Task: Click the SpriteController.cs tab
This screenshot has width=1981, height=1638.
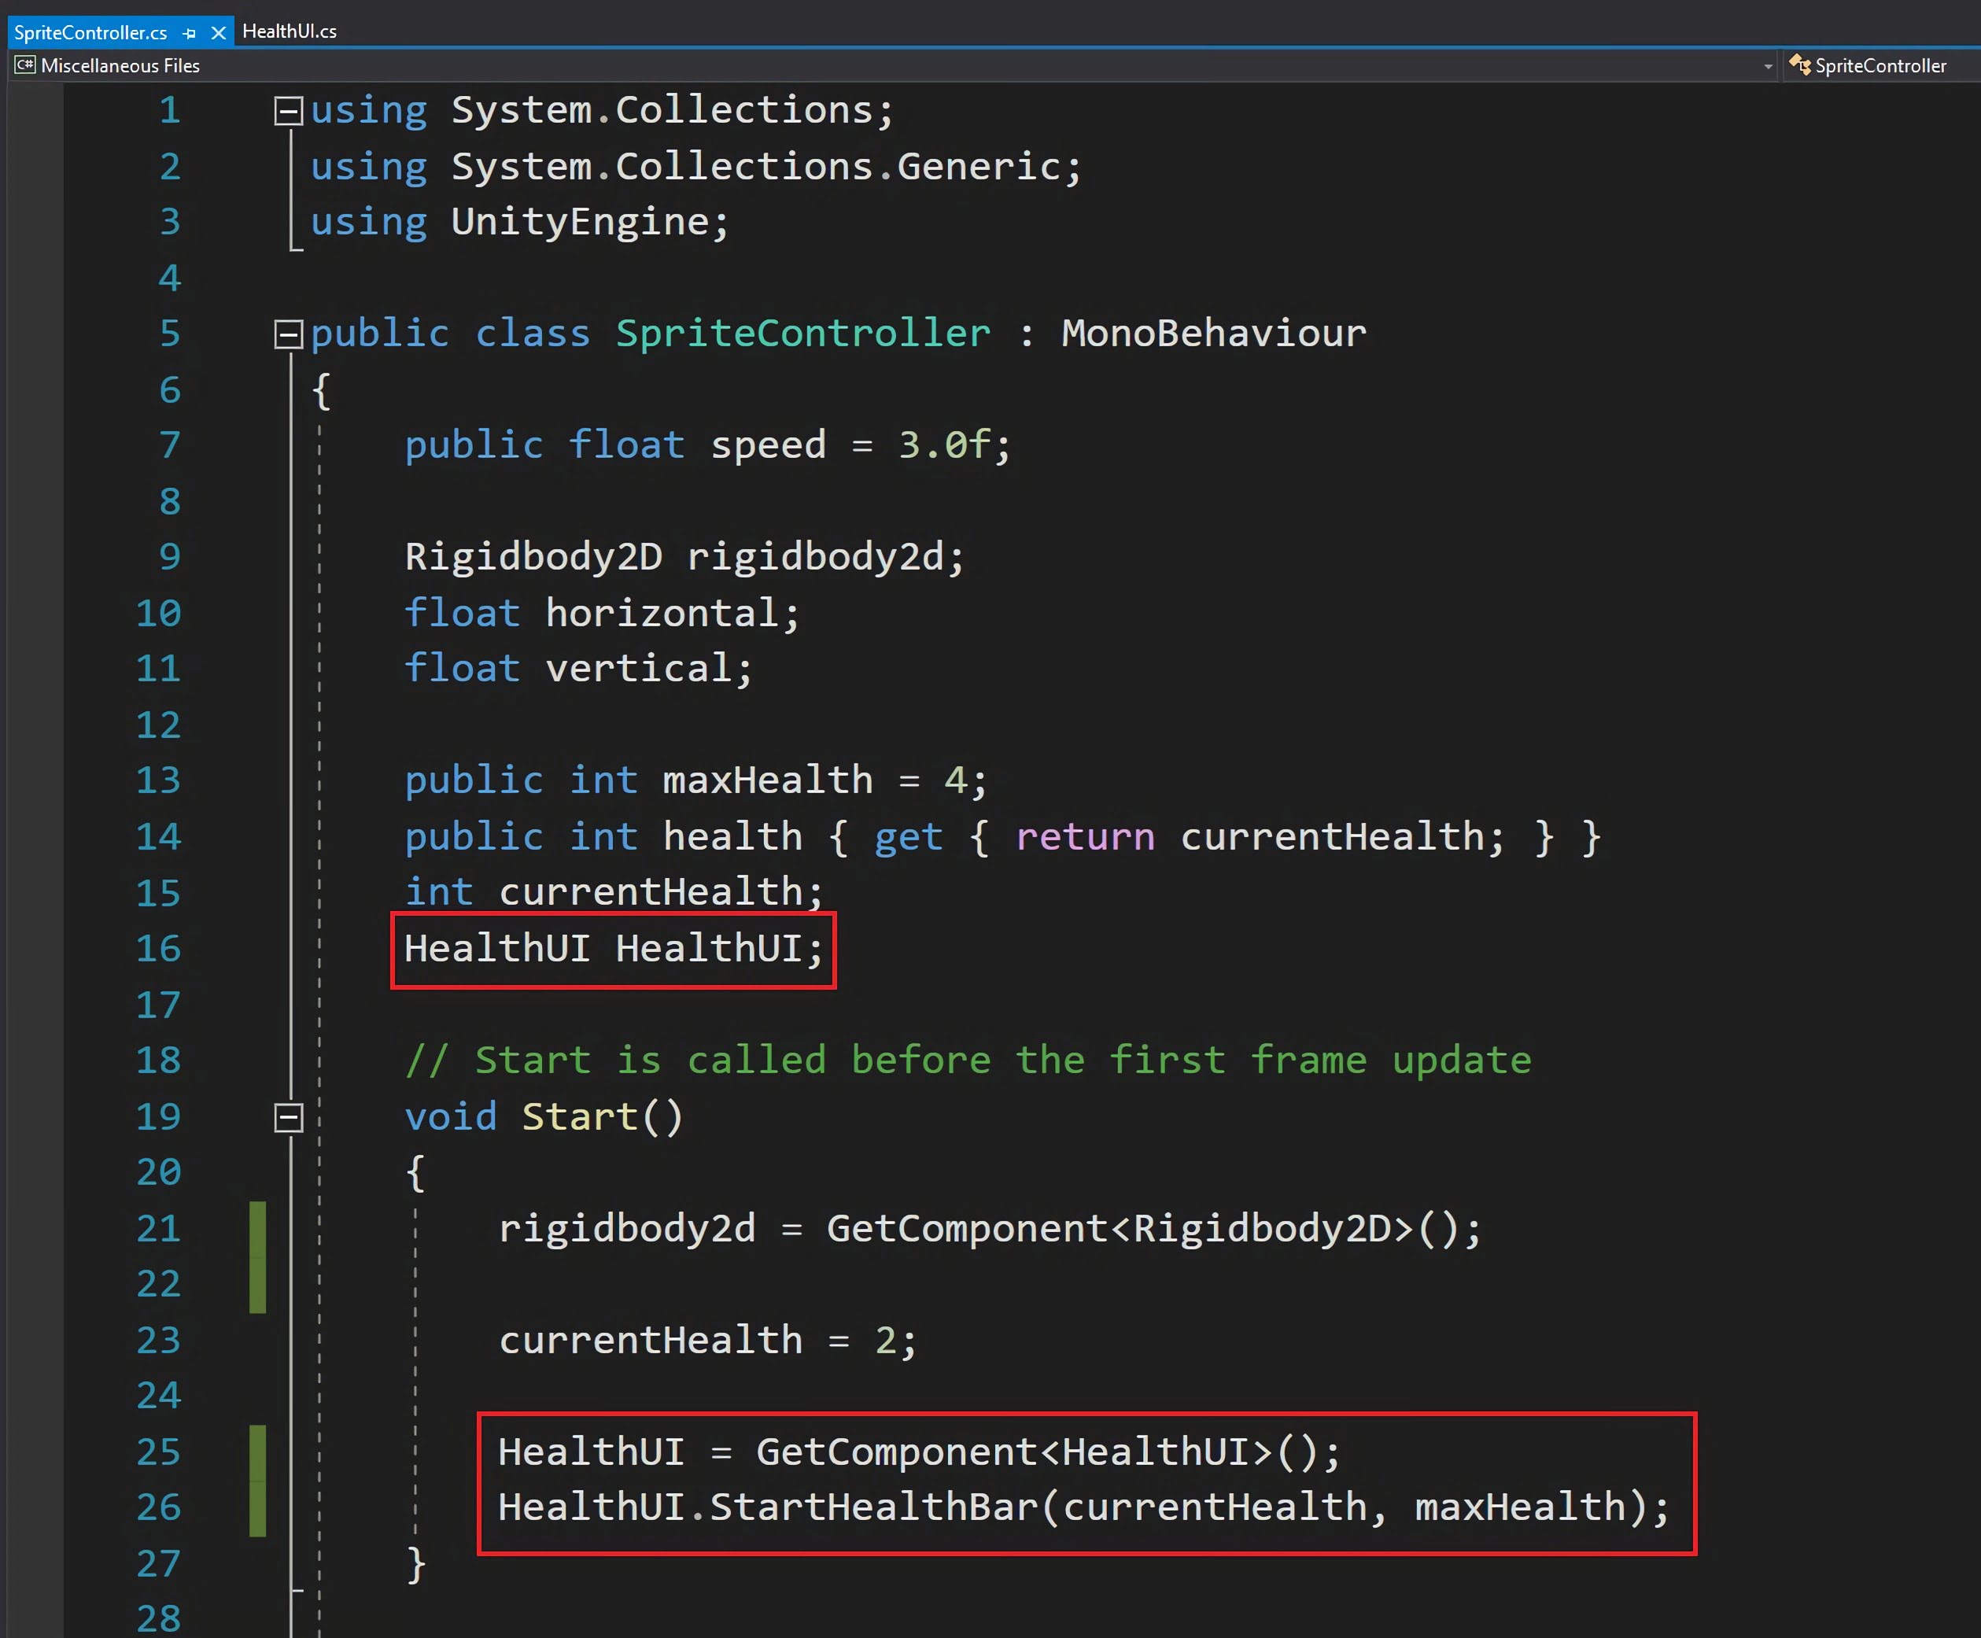Action: pyautogui.click(x=107, y=31)
